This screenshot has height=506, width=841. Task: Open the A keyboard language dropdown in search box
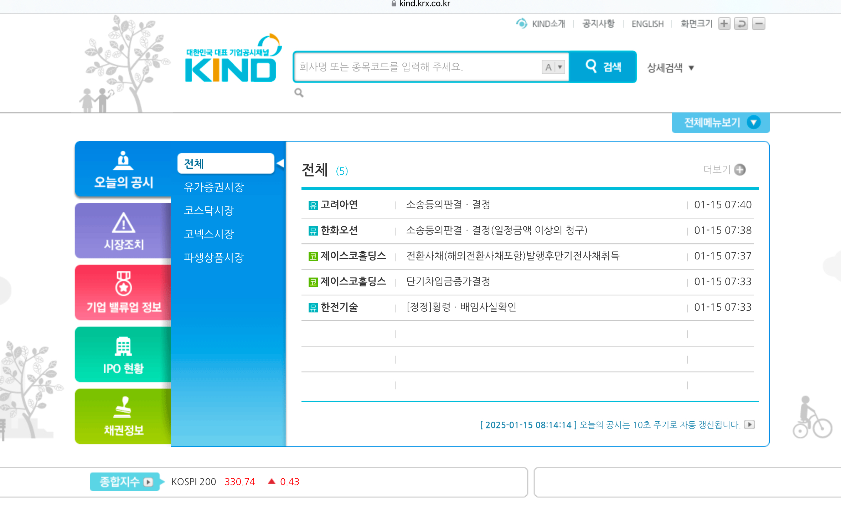click(x=553, y=67)
